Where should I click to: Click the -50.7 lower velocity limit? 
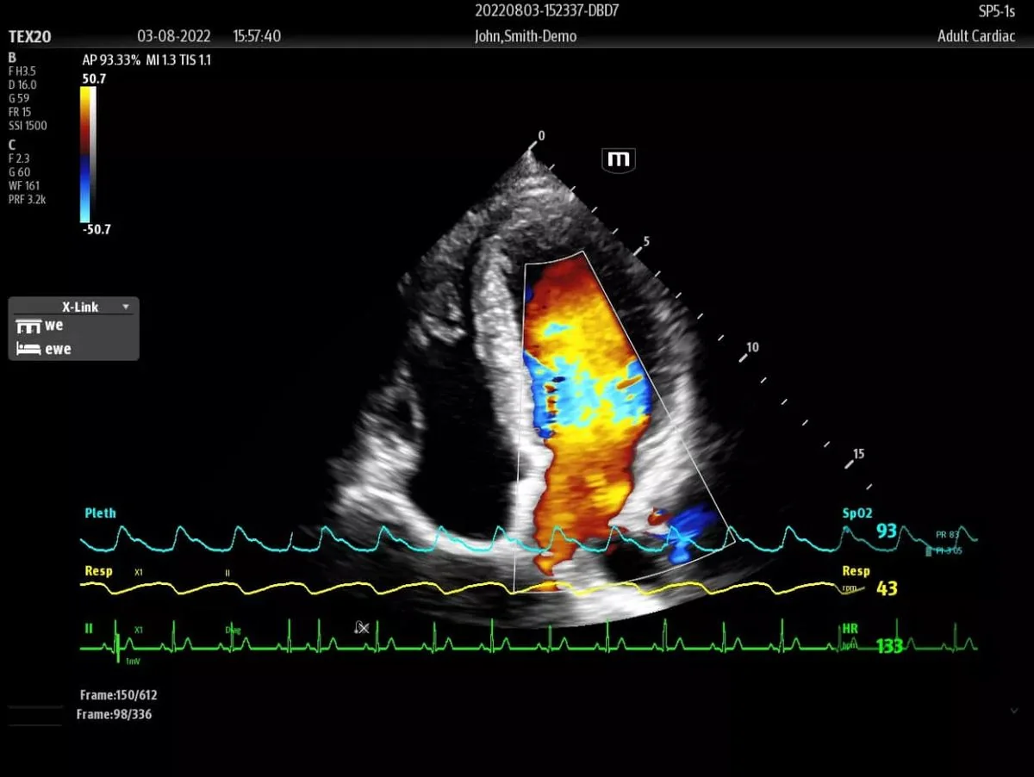95,230
